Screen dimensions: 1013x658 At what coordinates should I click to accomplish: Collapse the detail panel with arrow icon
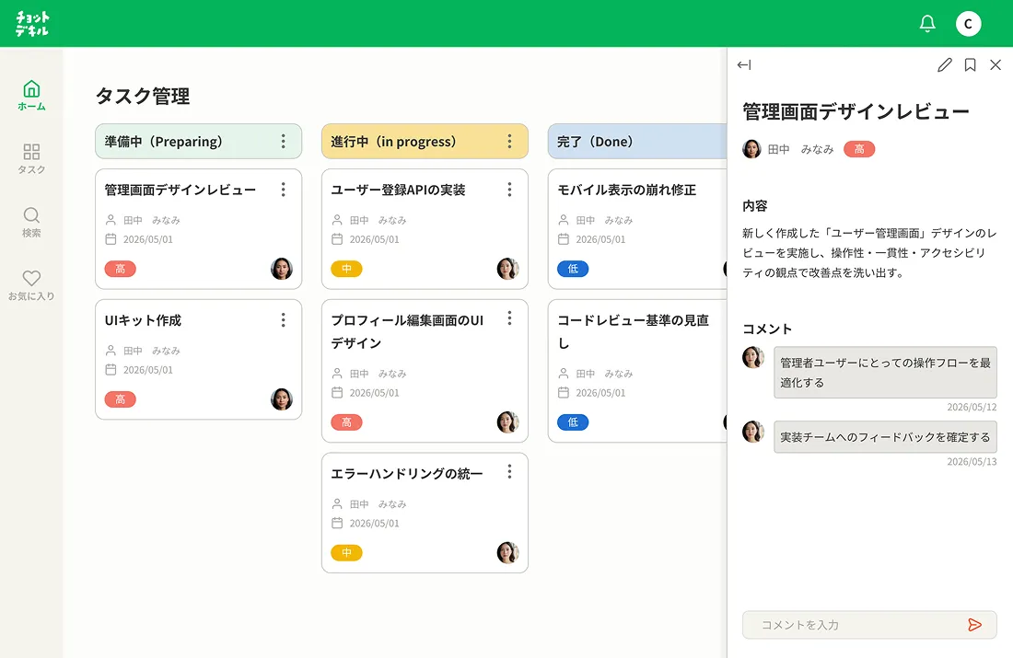(744, 64)
